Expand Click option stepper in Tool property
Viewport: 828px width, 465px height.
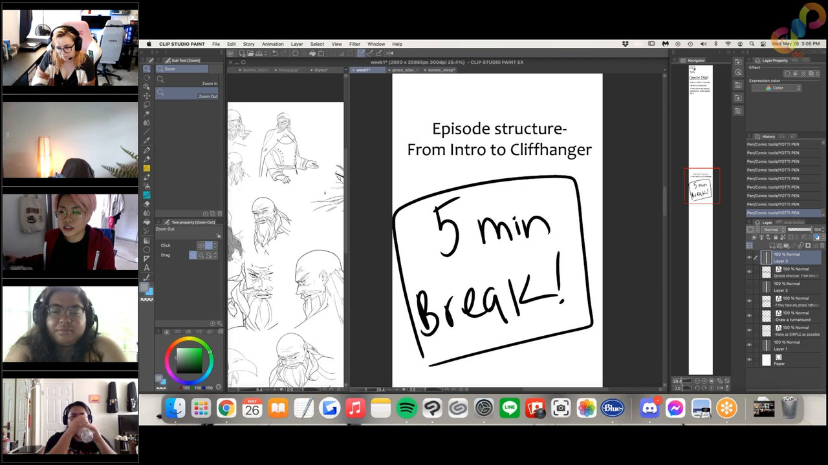(x=215, y=245)
